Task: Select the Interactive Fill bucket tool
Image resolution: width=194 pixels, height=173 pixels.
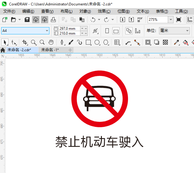Action: 186,42
